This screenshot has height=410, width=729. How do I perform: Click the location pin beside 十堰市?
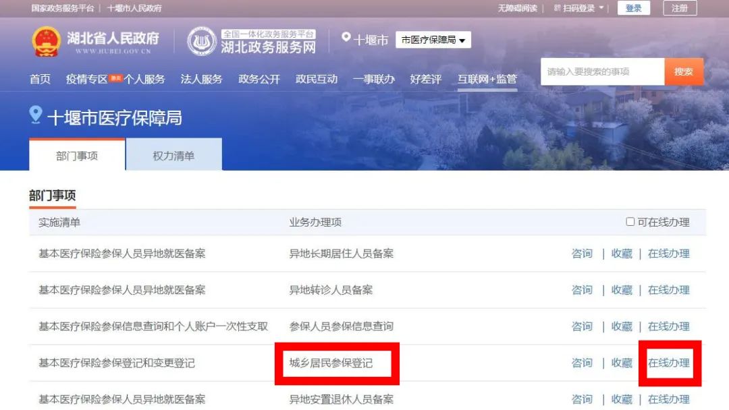pos(346,38)
